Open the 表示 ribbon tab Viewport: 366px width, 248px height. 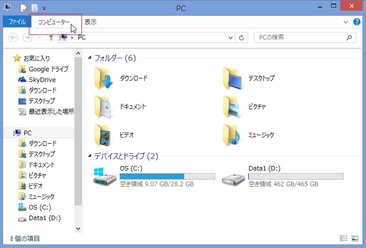(90, 22)
